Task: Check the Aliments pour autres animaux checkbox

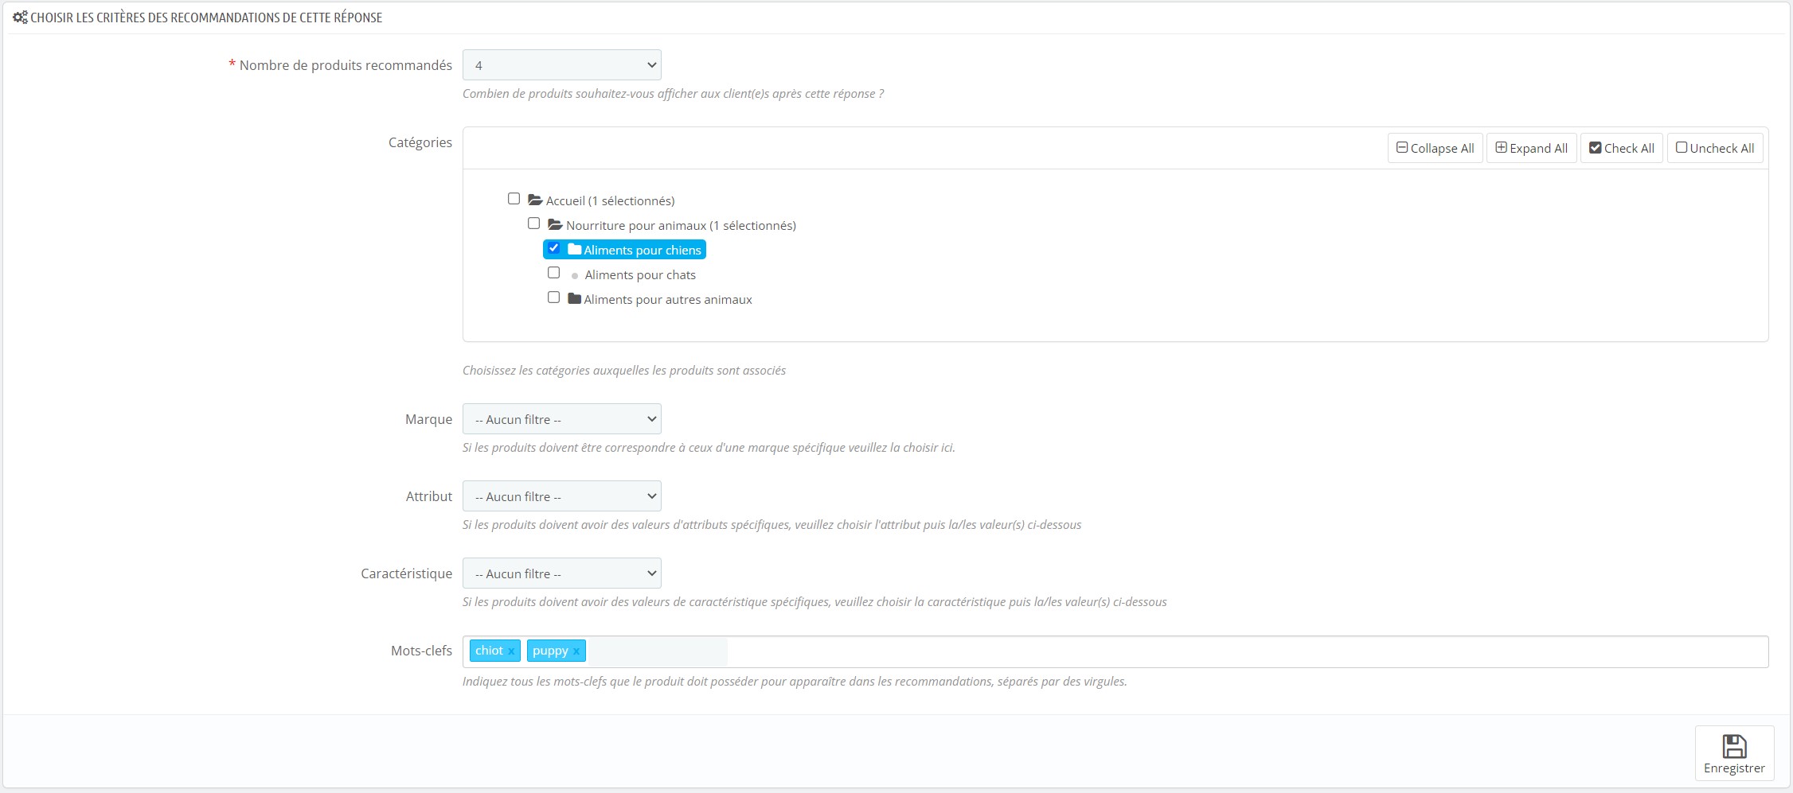Action: coord(554,297)
